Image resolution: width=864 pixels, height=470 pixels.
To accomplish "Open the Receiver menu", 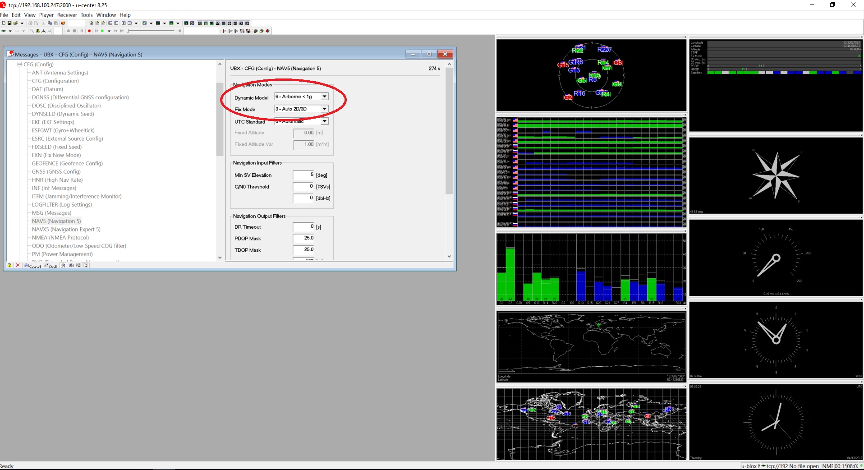I will coord(67,15).
